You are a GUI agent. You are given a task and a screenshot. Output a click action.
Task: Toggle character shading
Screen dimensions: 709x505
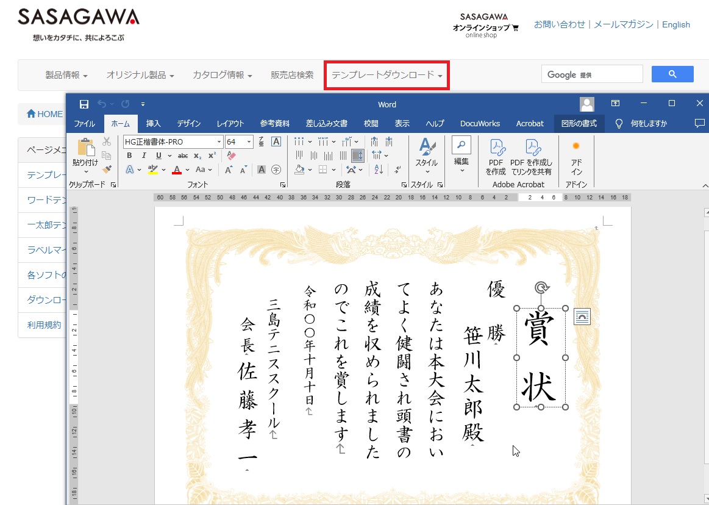click(262, 170)
